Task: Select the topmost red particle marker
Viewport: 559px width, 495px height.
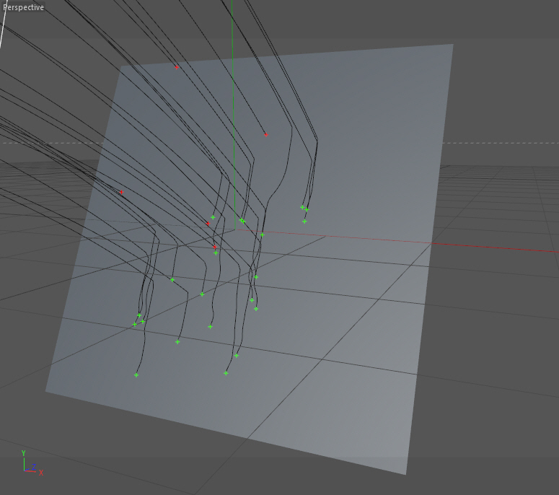Action: point(177,67)
